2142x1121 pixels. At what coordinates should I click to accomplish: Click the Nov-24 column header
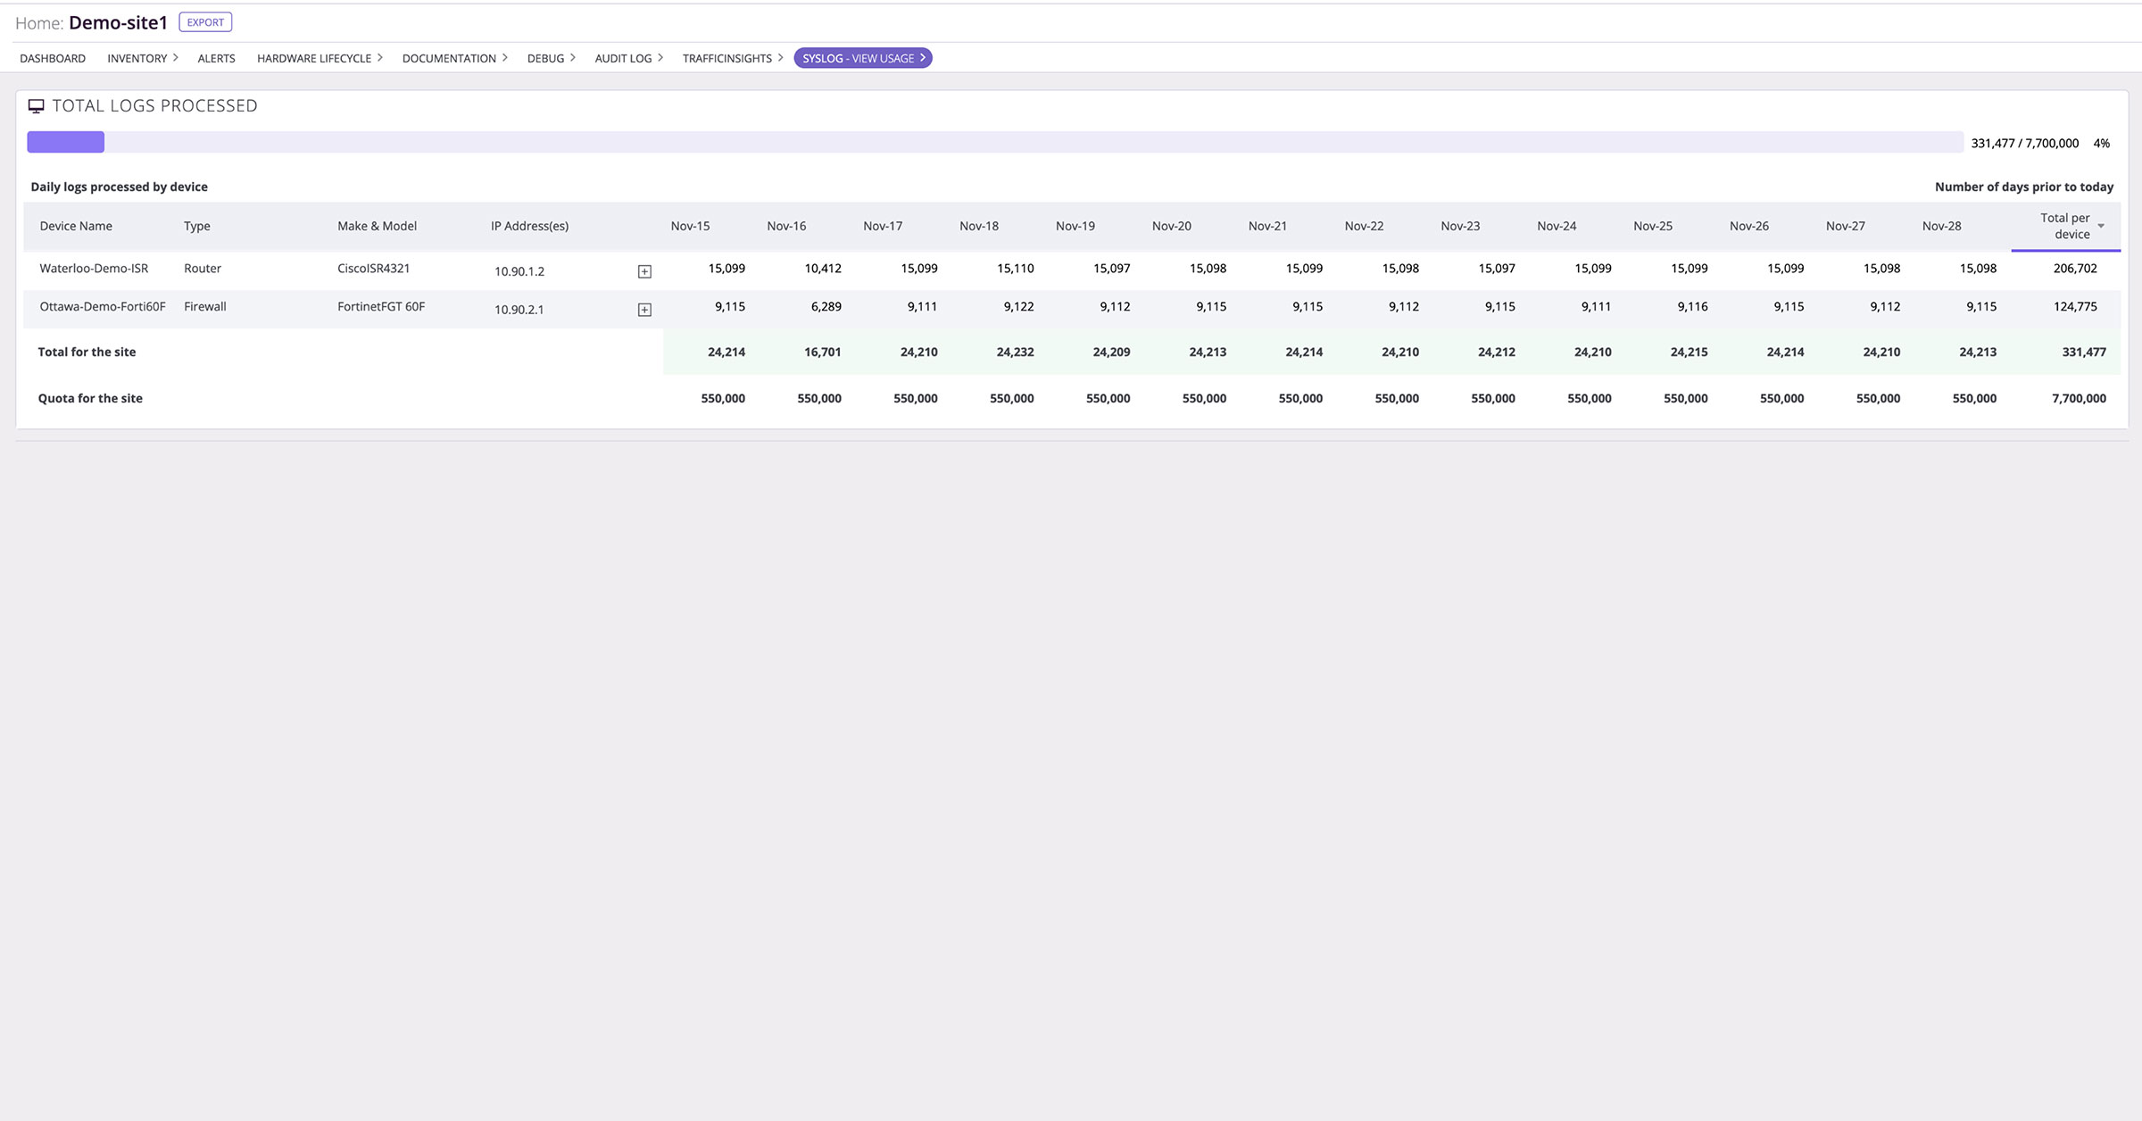pos(1557,226)
